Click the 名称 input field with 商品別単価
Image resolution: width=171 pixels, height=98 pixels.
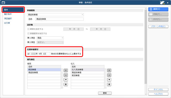59,19
